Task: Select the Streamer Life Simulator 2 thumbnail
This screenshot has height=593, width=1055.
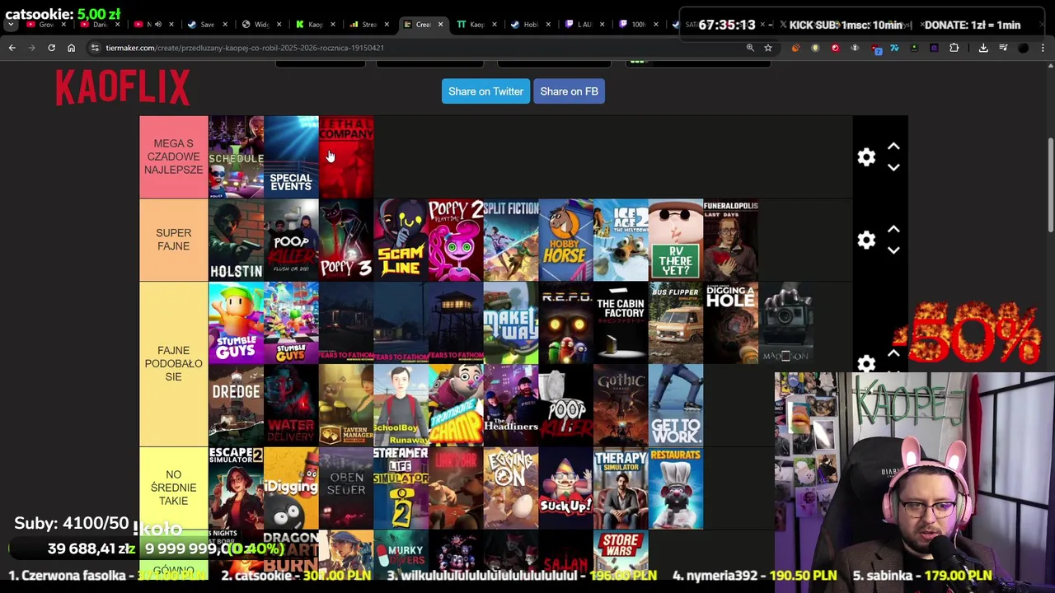Action: click(x=401, y=488)
